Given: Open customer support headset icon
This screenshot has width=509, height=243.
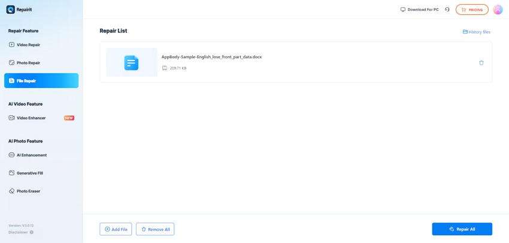Looking at the screenshot, I should 447,10.
